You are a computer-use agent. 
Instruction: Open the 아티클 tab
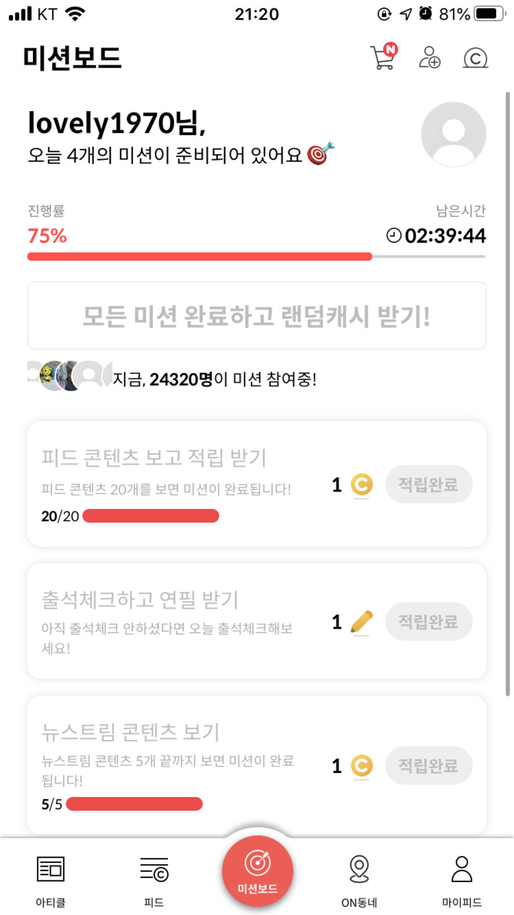pyautogui.click(x=51, y=879)
